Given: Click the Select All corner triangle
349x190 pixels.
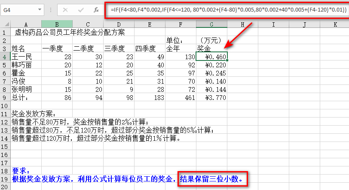Looking at the screenshot, I should pyautogui.click(x=5, y=24).
